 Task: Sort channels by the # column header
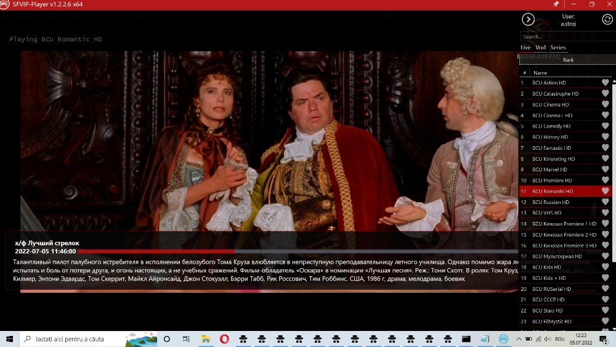point(524,73)
